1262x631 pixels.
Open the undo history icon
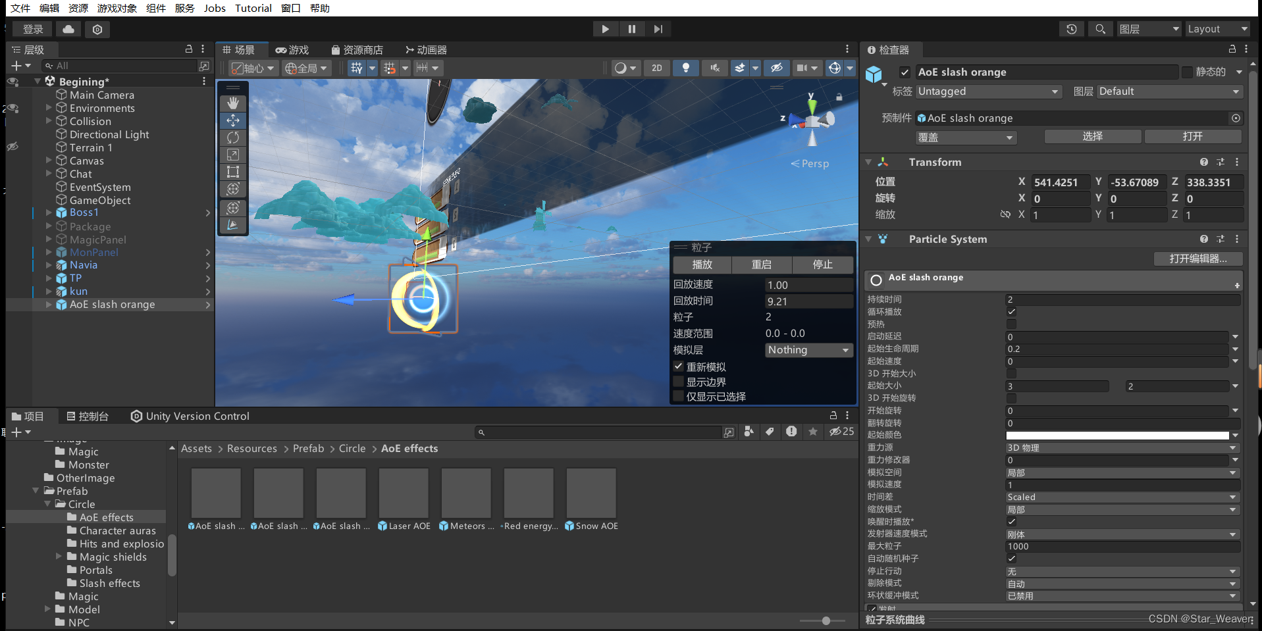[1072, 29]
